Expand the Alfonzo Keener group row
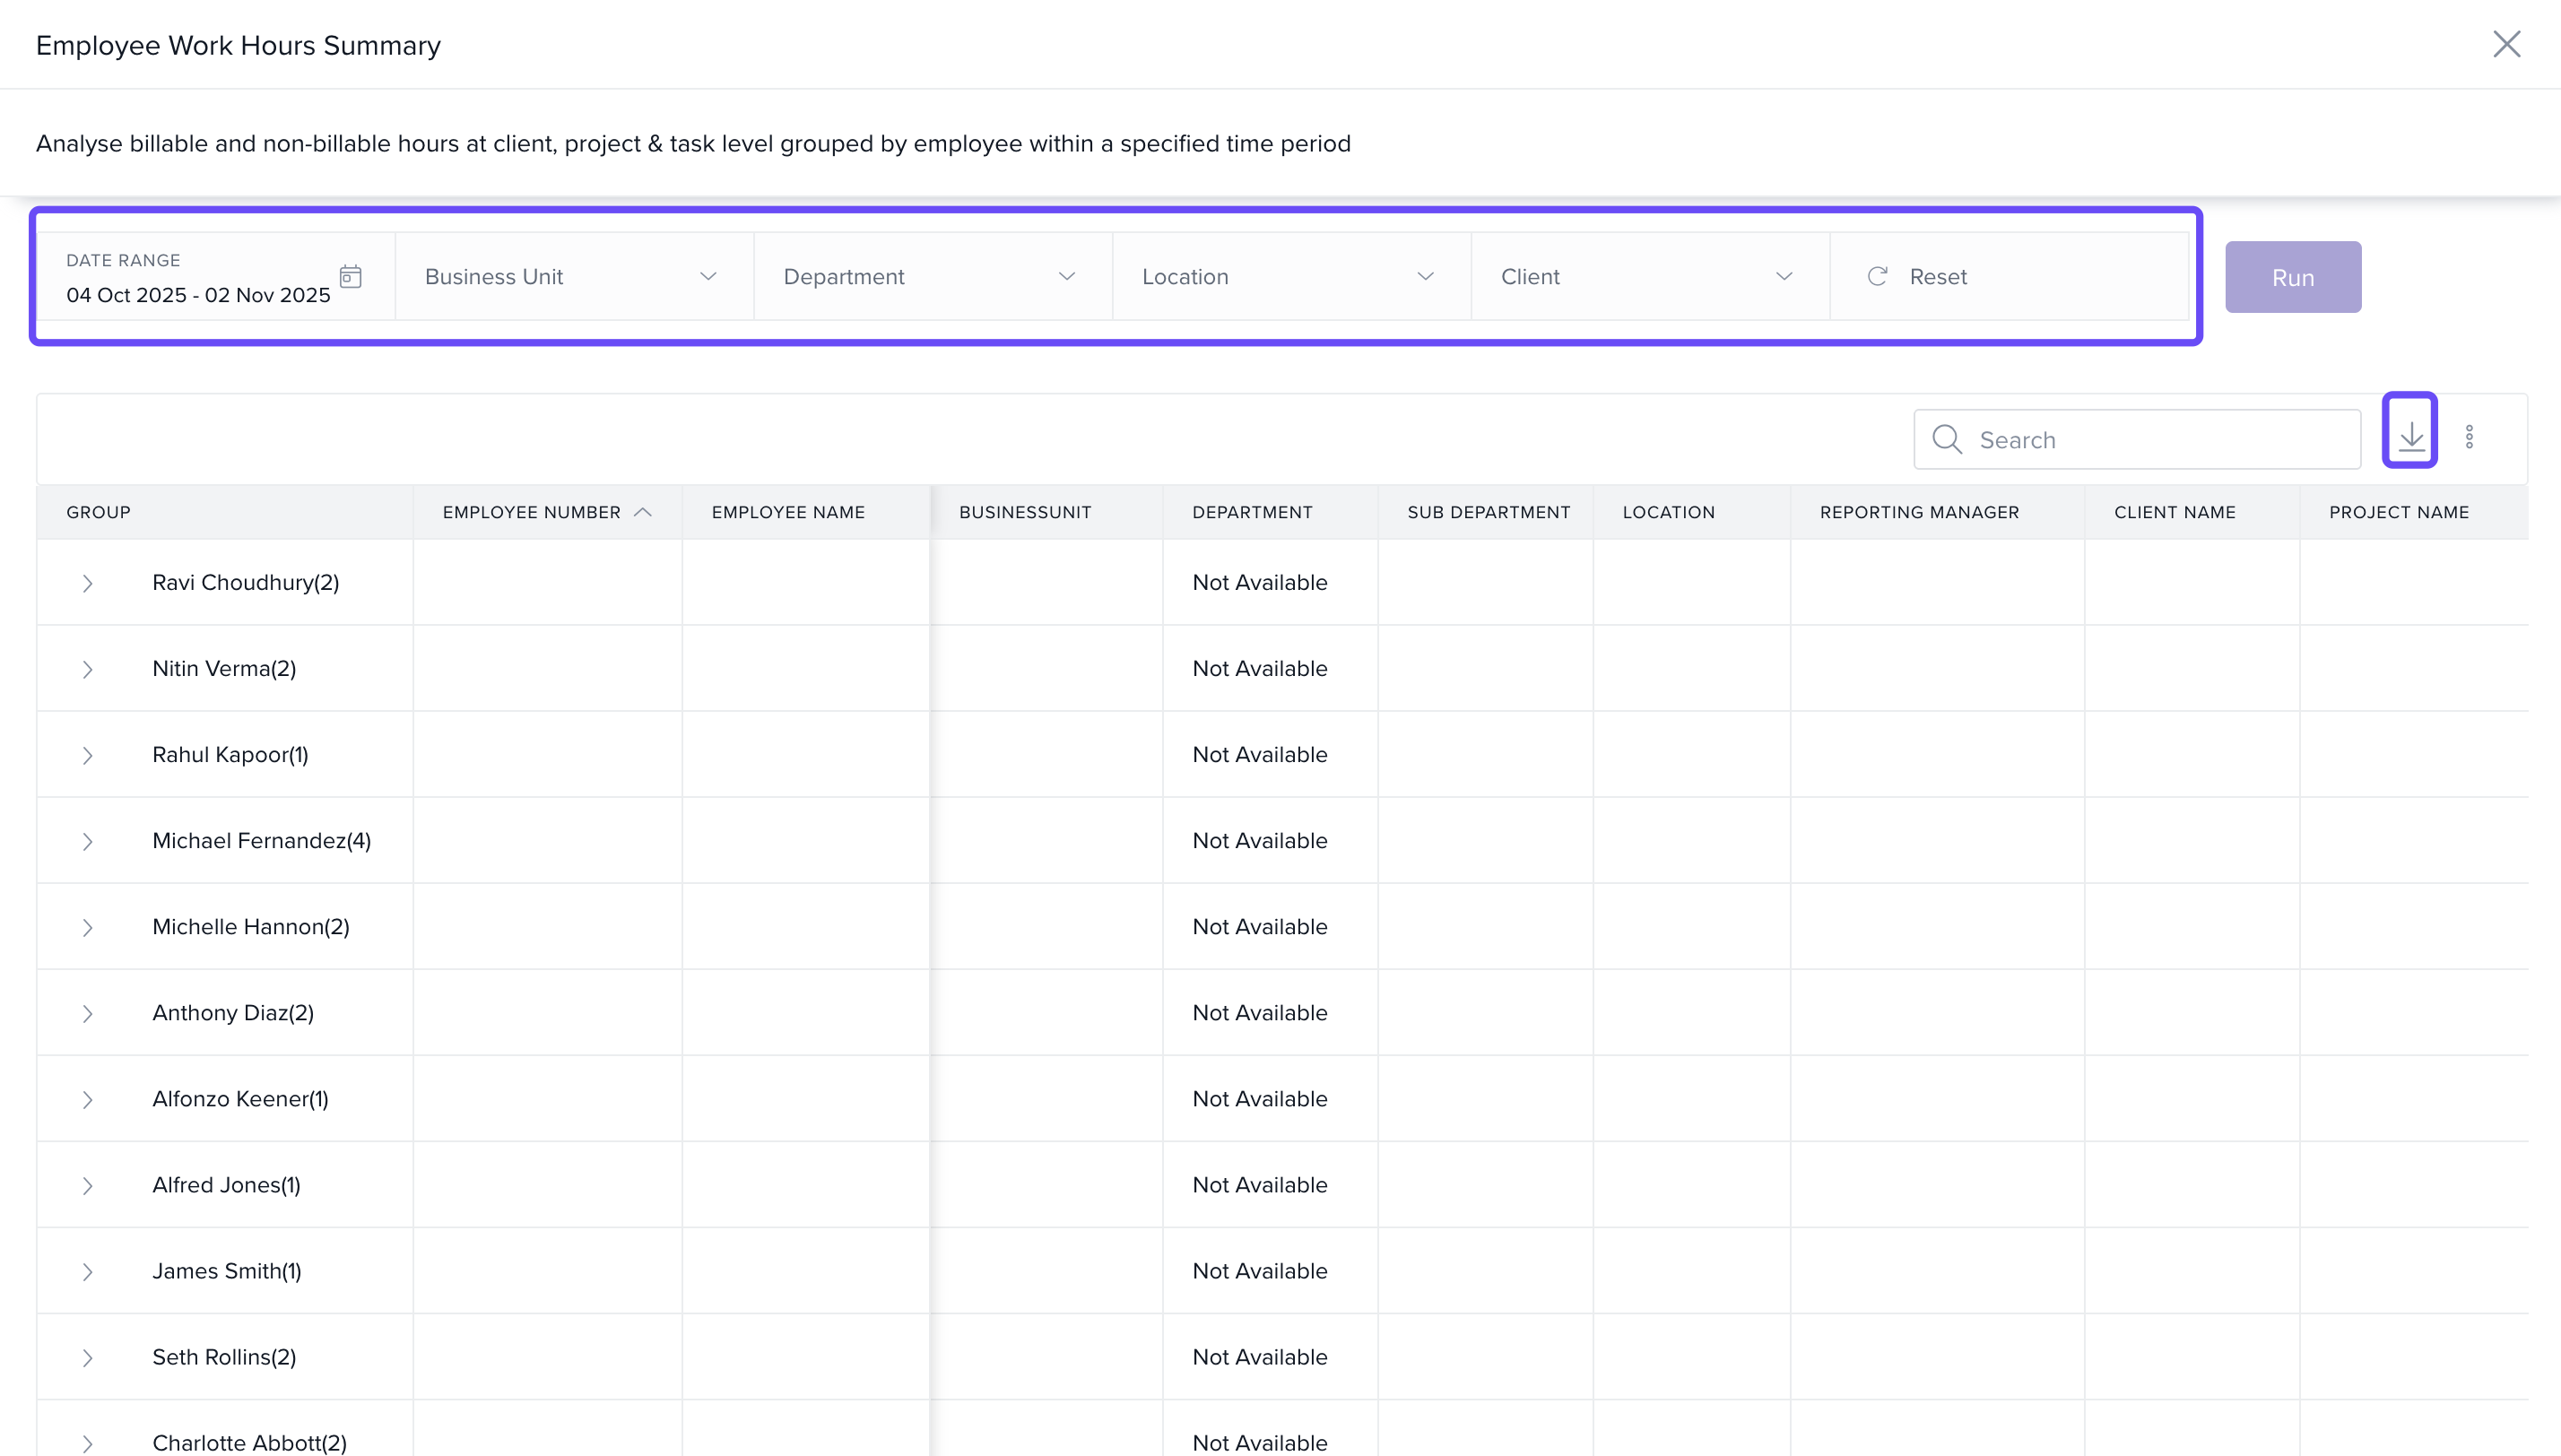Viewport: 2561px width, 1456px height. click(88, 1099)
